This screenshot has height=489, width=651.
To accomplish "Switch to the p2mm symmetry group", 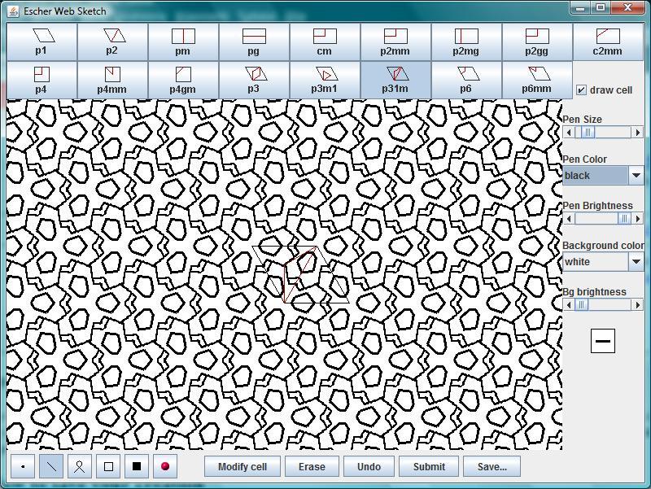I will (x=395, y=42).
